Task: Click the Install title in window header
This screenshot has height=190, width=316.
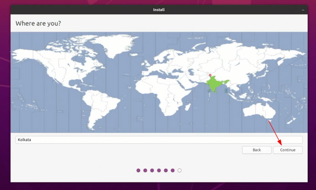Action: coord(159,9)
